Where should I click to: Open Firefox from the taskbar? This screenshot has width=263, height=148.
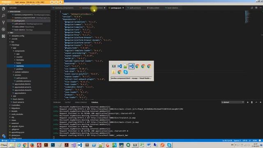click(x=32, y=145)
